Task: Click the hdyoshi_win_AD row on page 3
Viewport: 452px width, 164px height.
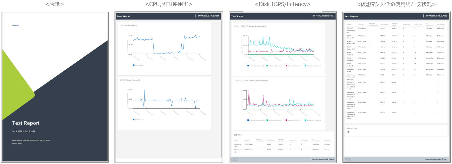Action: point(238,145)
